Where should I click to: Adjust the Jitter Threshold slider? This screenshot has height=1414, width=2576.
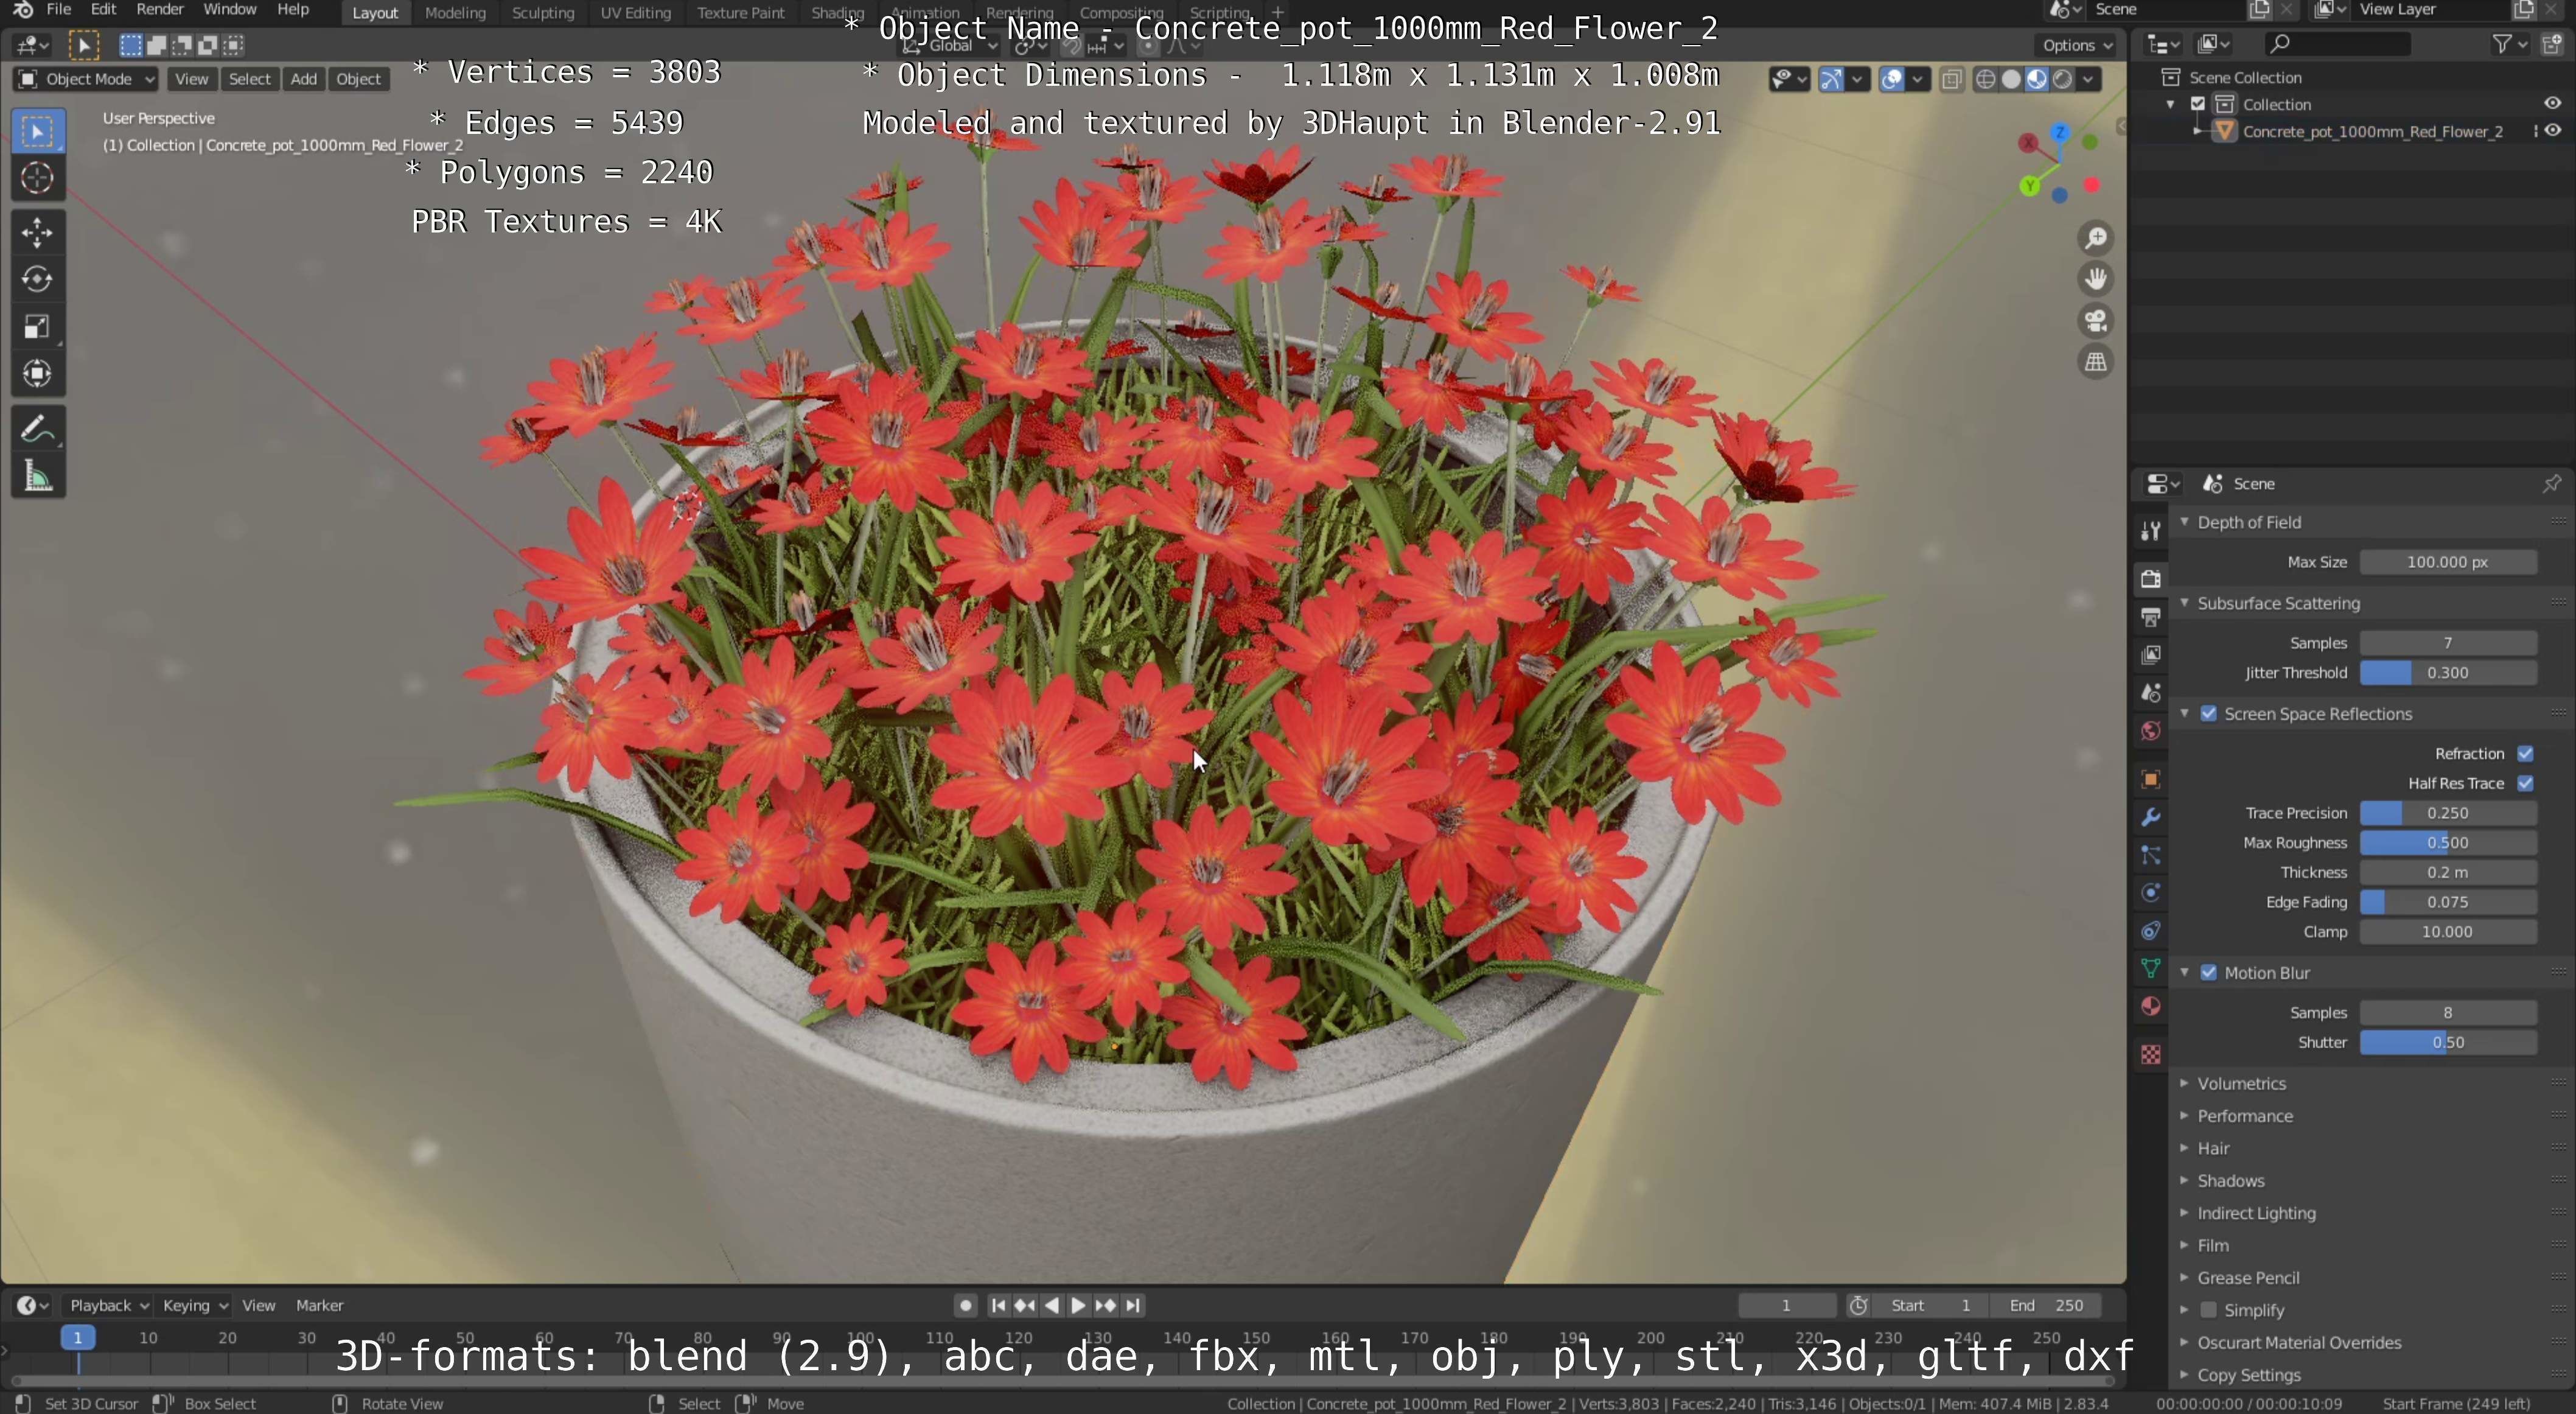tap(2447, 673)
